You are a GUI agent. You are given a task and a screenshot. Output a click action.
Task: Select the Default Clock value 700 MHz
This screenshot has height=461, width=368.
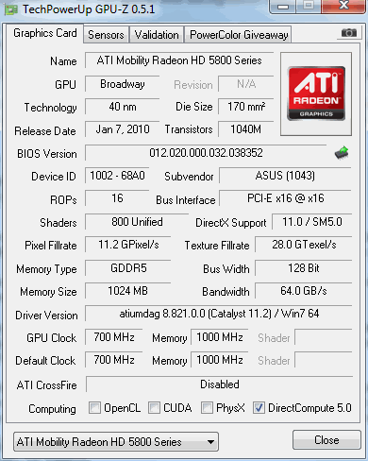coord(114,360)
